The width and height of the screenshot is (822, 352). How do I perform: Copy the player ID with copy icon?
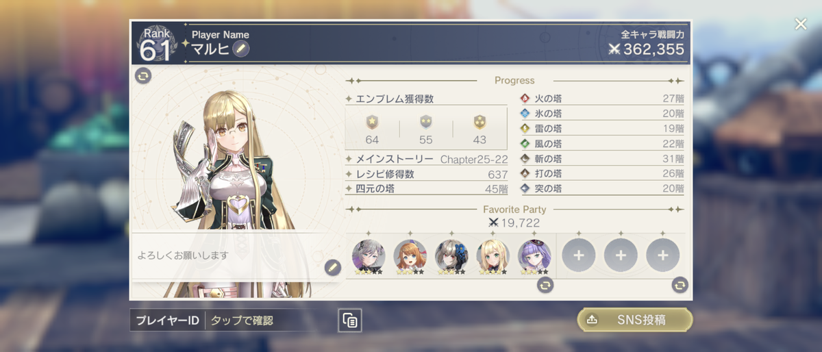coord(350,320)
